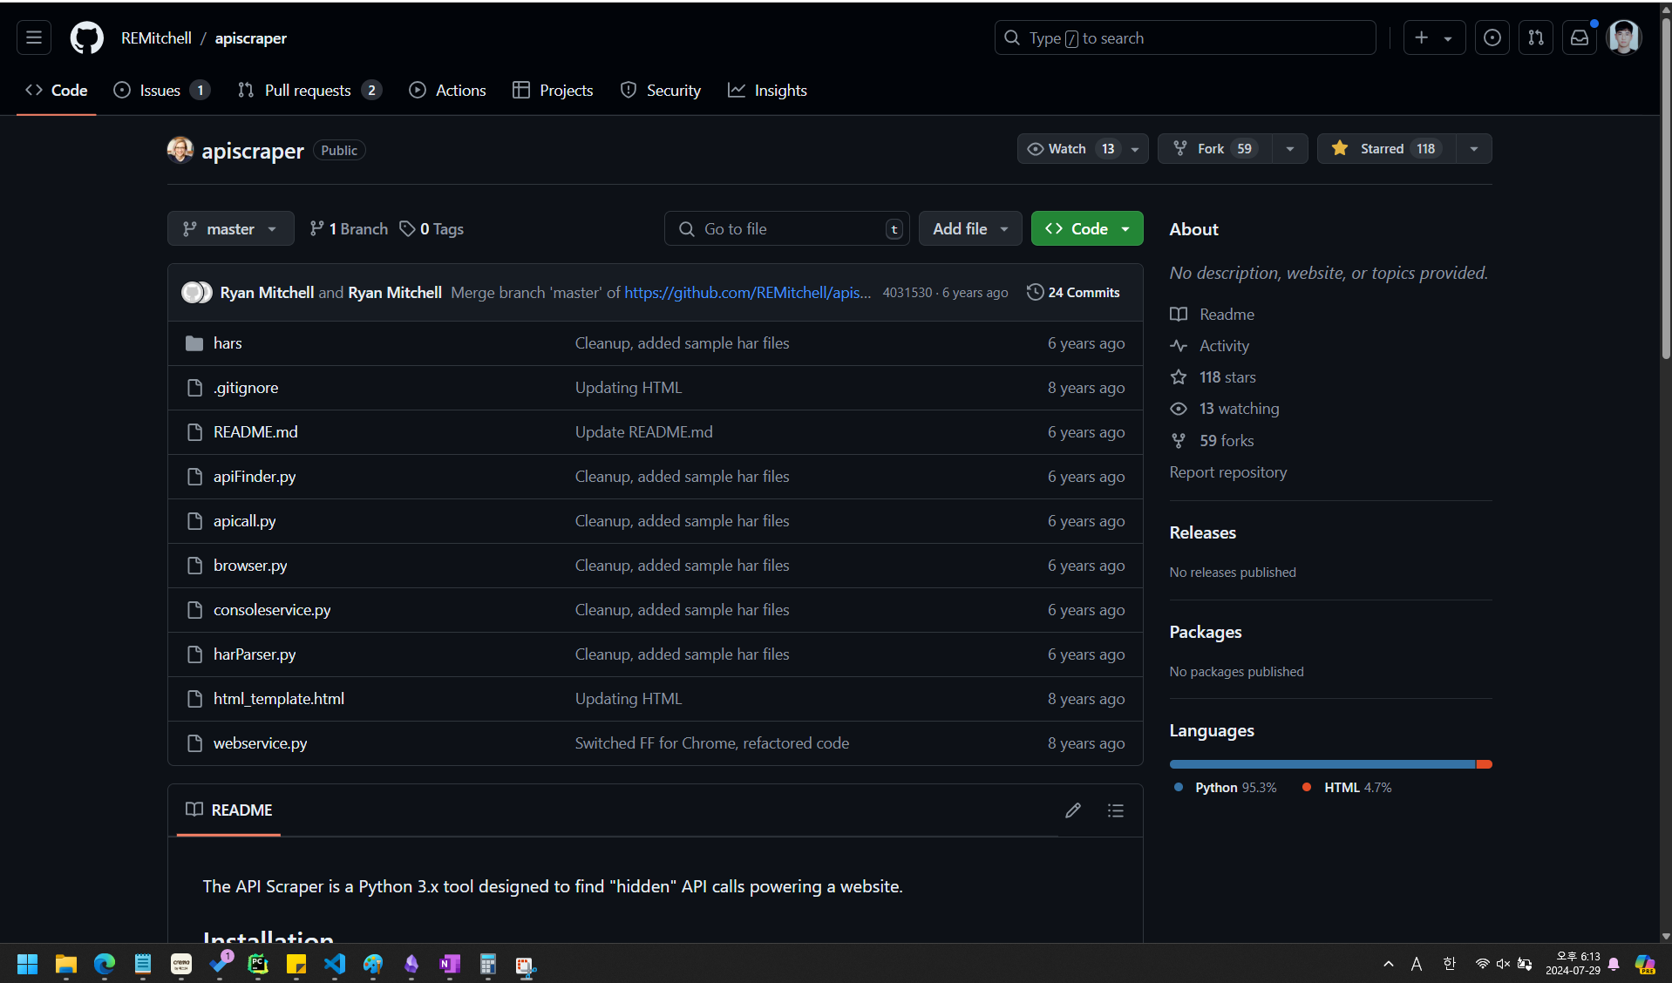The image size is (1672, 983).
Task: Open the issues icon in header
Action: (x=1492, y=37)
